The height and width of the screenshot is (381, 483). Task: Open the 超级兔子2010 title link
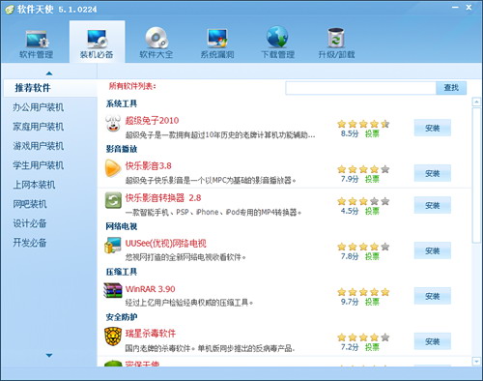152,121
